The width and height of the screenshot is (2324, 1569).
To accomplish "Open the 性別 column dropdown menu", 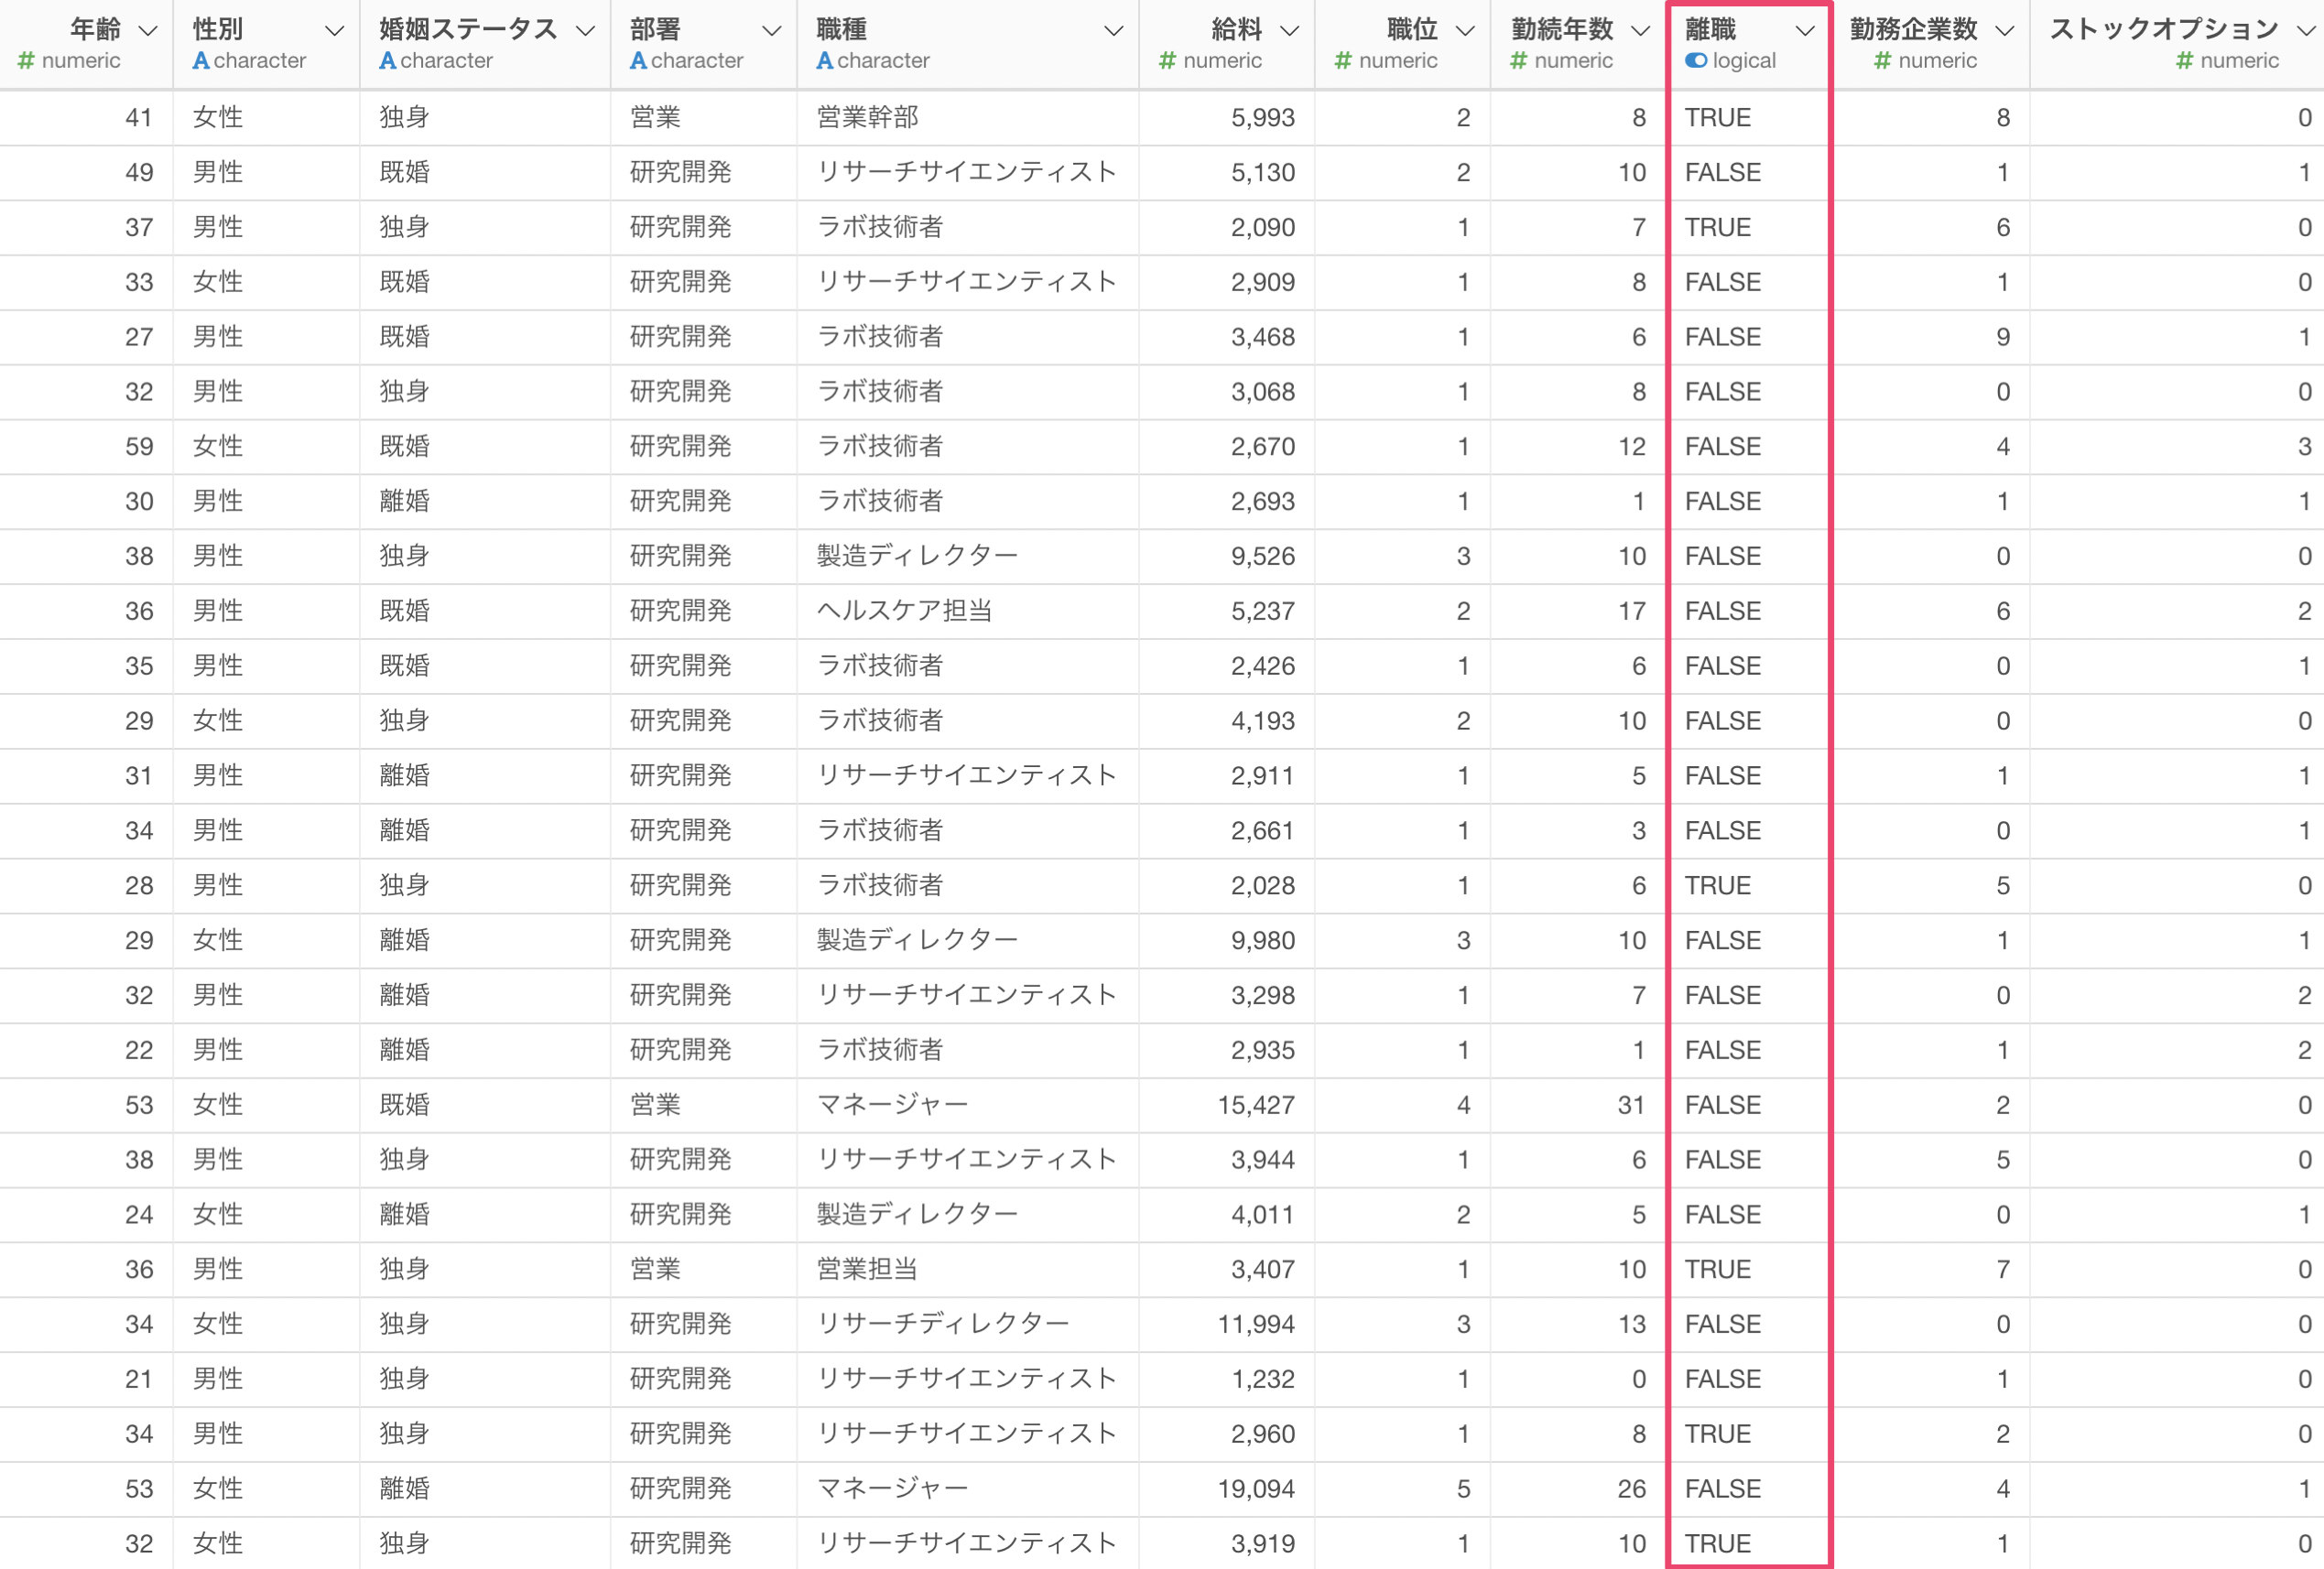I will (335, 31).
